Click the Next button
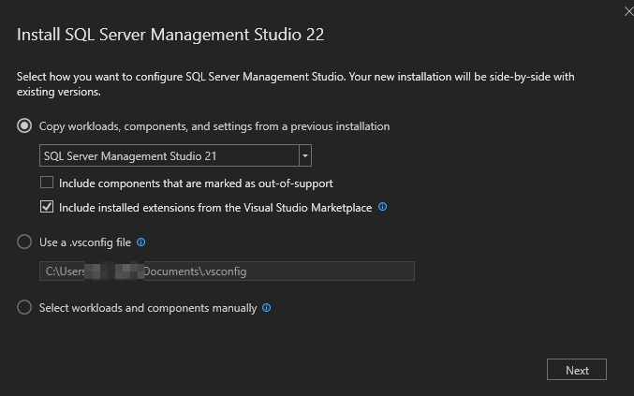 (576, 370)
